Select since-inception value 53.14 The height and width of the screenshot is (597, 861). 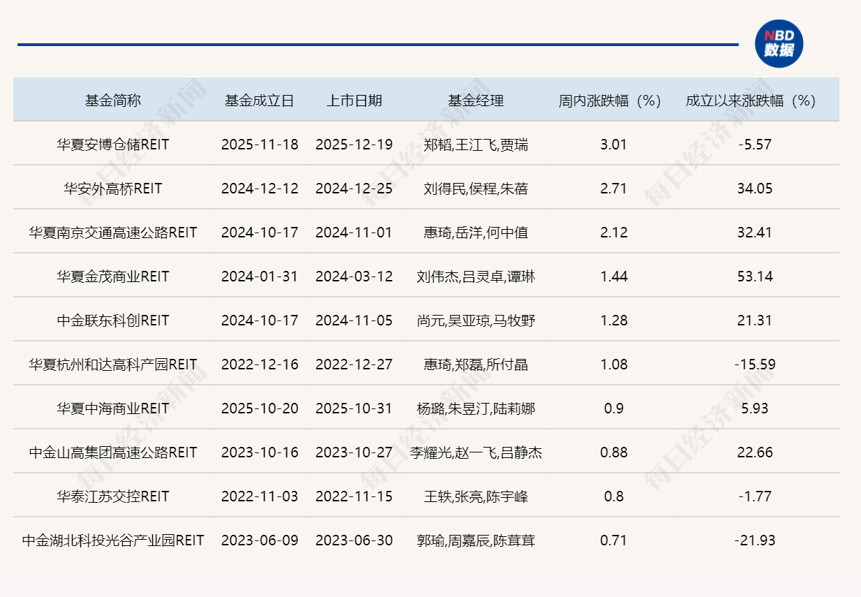click(x=755, y=277)
